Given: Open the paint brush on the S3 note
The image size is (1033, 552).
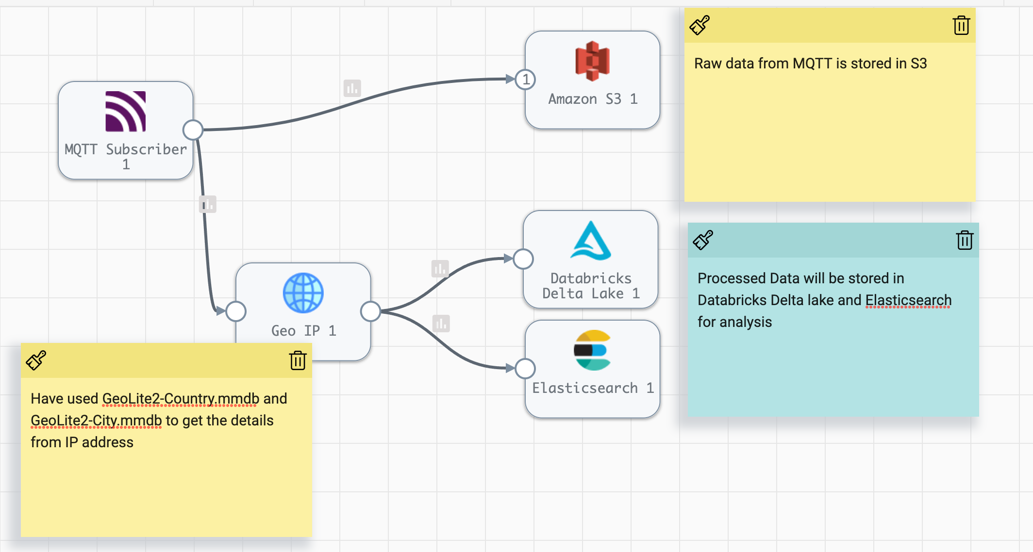Looking at the screenshot, I should pos(700,25).
